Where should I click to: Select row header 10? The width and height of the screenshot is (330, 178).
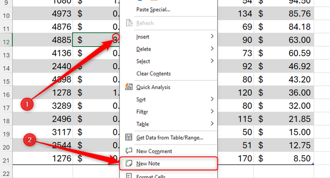click(6, 14)
